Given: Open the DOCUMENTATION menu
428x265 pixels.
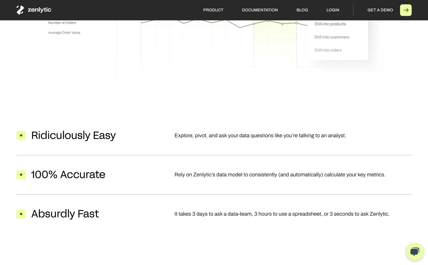Looking at the screenshot, I should [x=260, y=10].
